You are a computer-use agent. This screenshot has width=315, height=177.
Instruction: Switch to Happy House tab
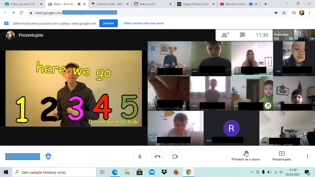pyautogui.click(x=195, y=4)
